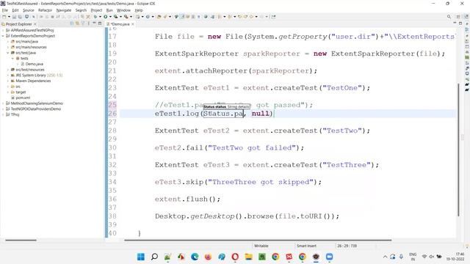Click 'null' argument on line 26

click(260, 114)
